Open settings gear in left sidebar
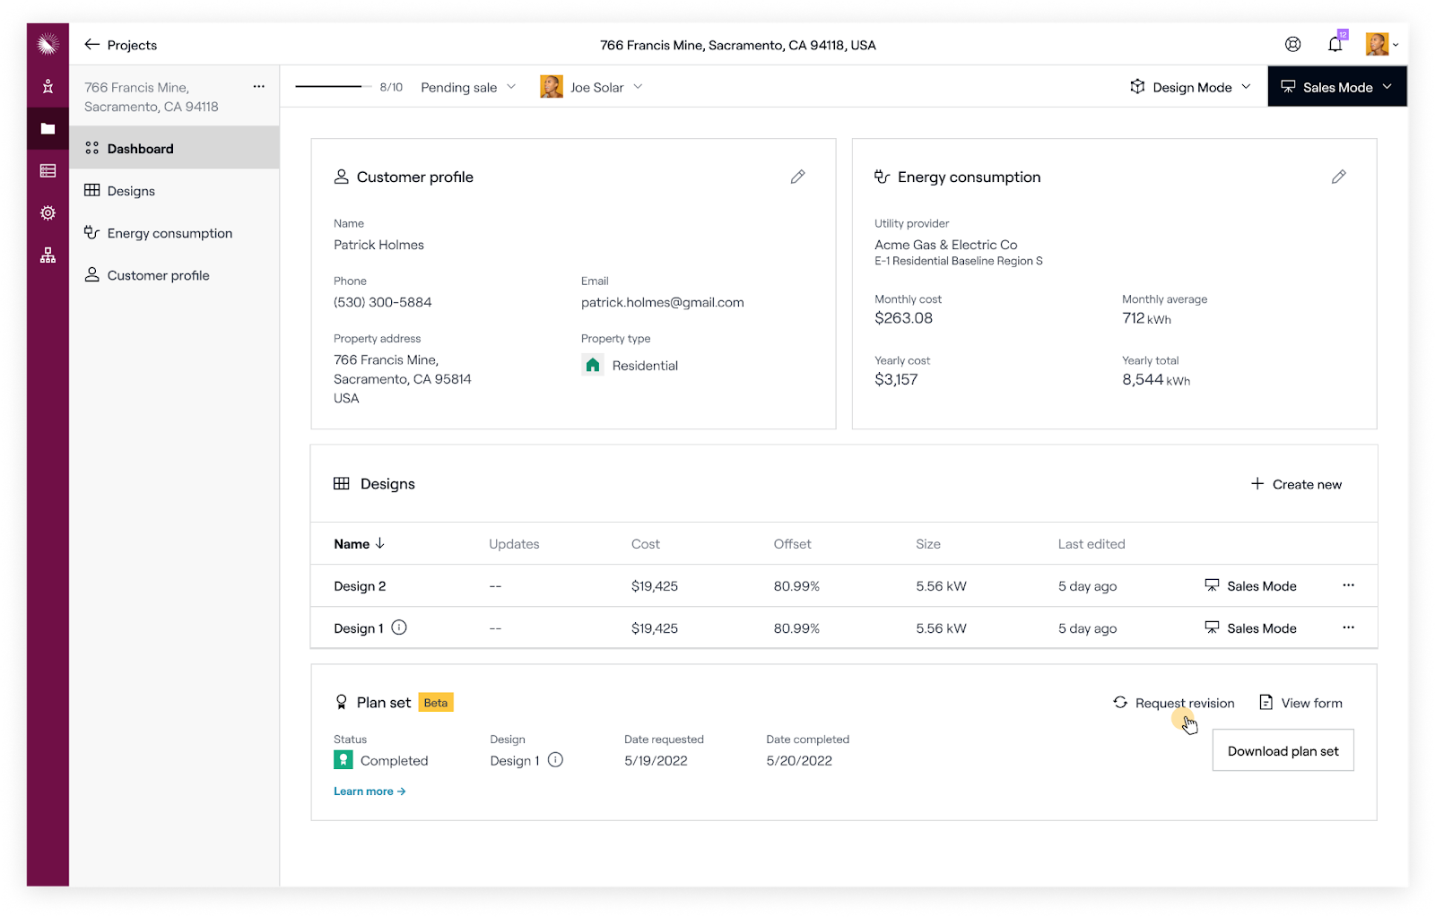The image size is (1435, 917). pyautogui.click(x=48, y=213)
